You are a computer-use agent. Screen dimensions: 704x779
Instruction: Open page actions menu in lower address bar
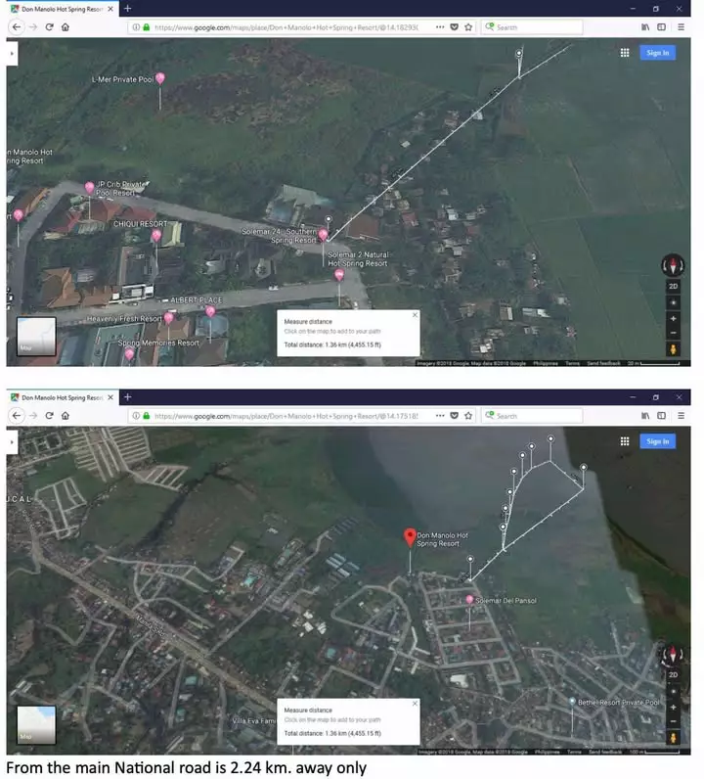coord(440,416)
